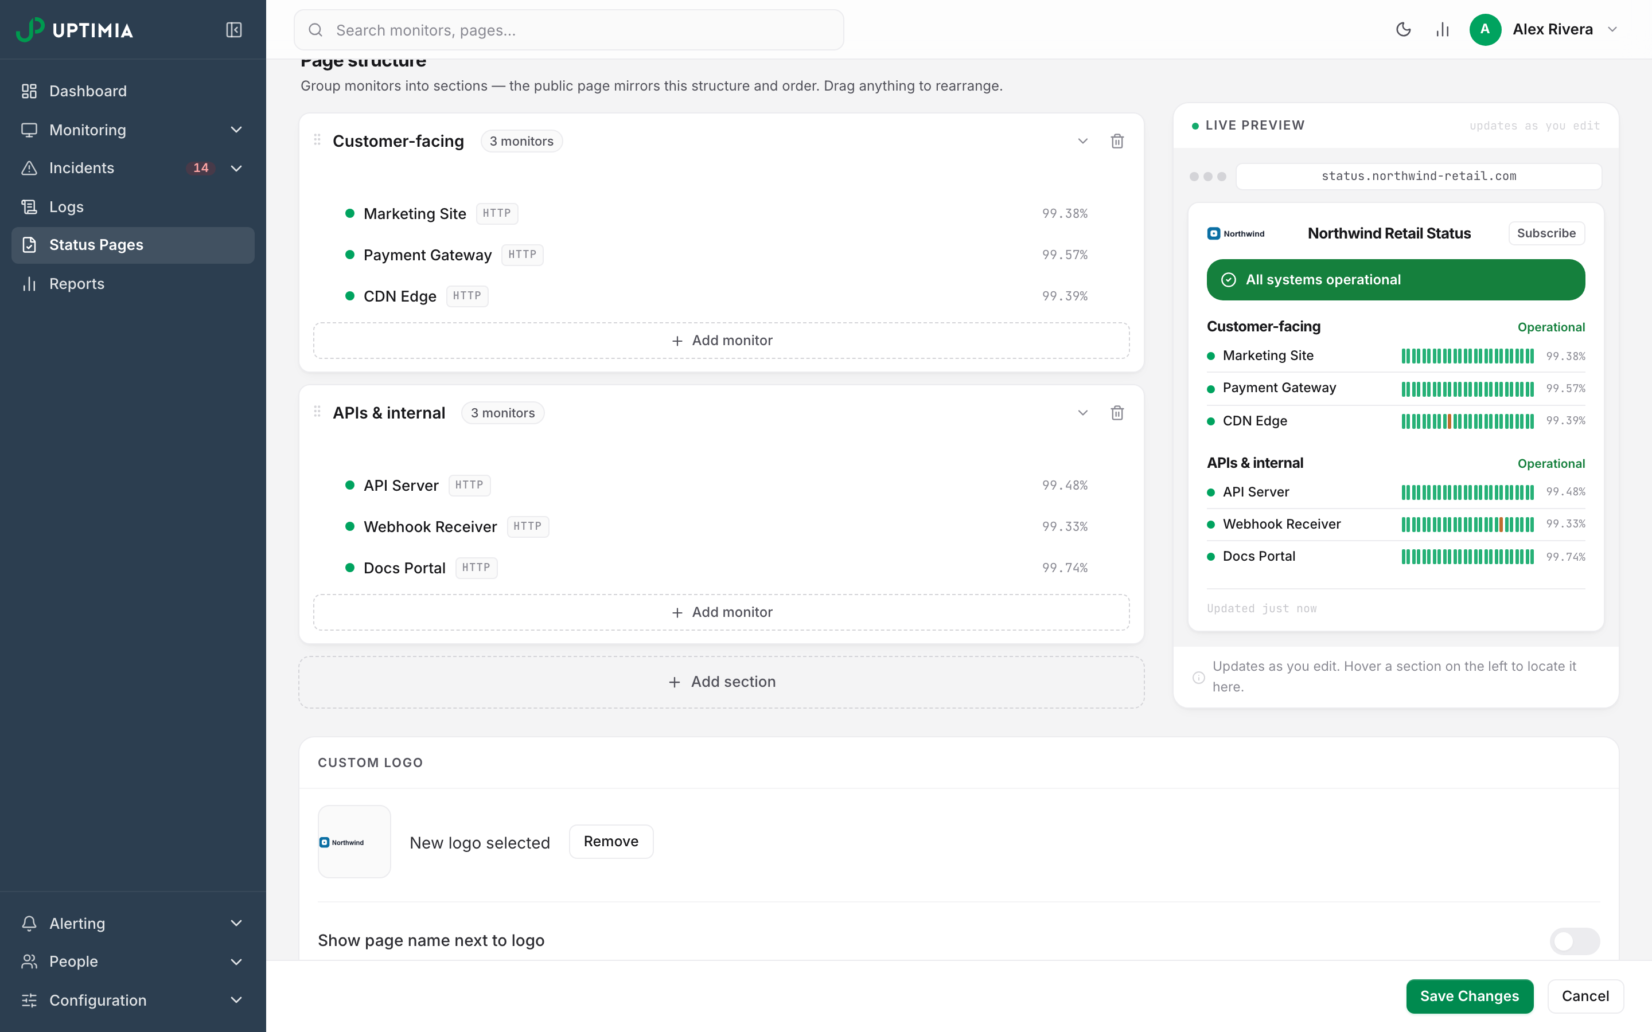1652x1032 pixels.
Task: Expand the Monitoring menu
Action: point(133,130)
